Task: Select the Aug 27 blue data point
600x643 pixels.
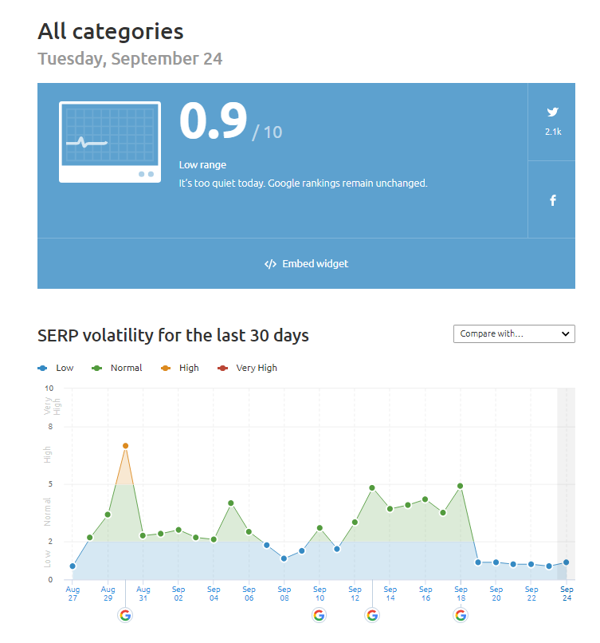Action: 73,566
